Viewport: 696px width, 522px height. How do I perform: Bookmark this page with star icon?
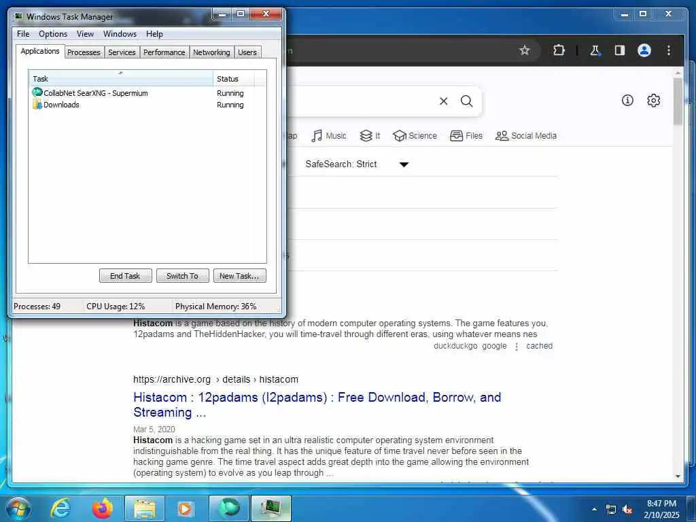(x=525, y=50)
